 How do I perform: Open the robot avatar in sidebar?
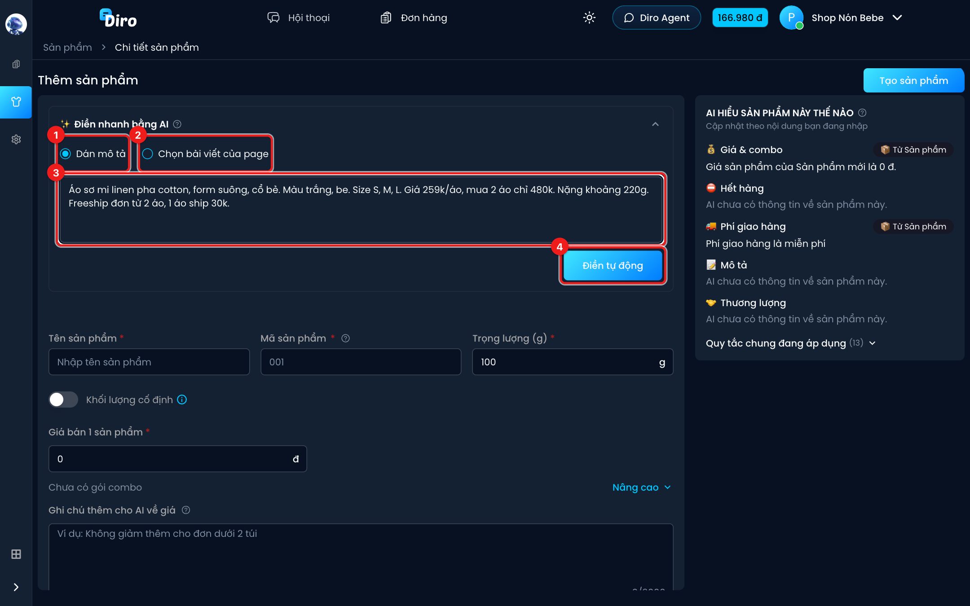pyautogui.click(x=16, y=24)
